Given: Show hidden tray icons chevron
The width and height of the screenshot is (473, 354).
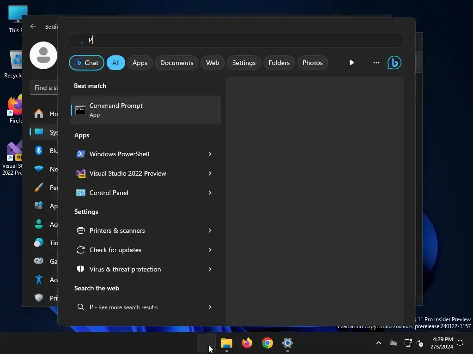Looking at the screenshot, I should pos(379,343).
